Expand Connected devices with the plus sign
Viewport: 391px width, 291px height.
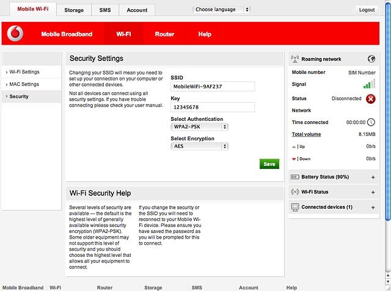pos(373,207)
